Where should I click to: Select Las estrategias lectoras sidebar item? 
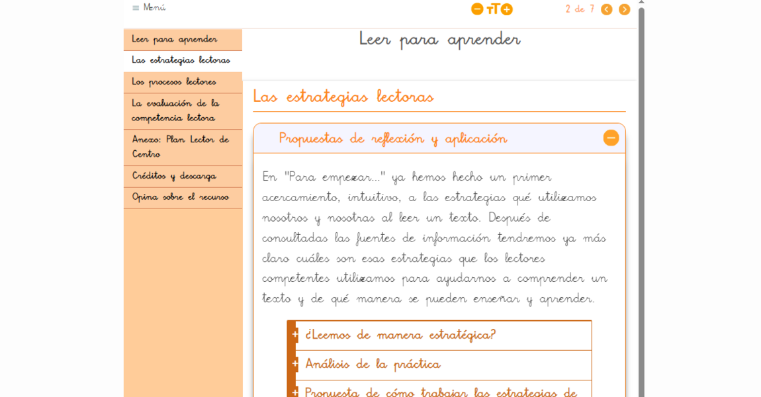coord(180,60)
